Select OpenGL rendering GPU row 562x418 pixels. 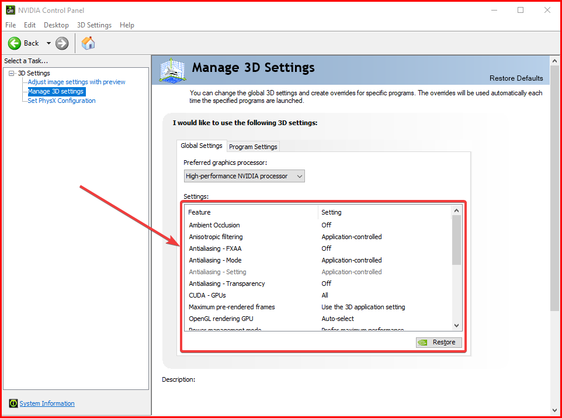pyautogui.click(x=317, y=319)
